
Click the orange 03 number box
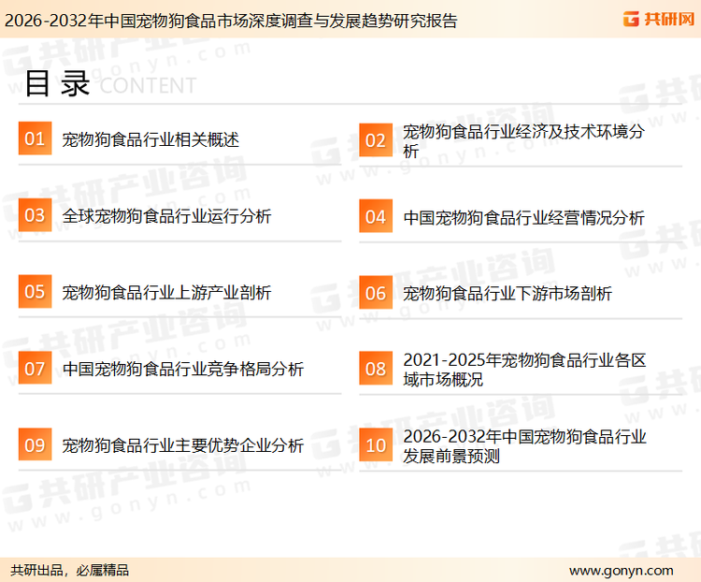click(35, 215)
